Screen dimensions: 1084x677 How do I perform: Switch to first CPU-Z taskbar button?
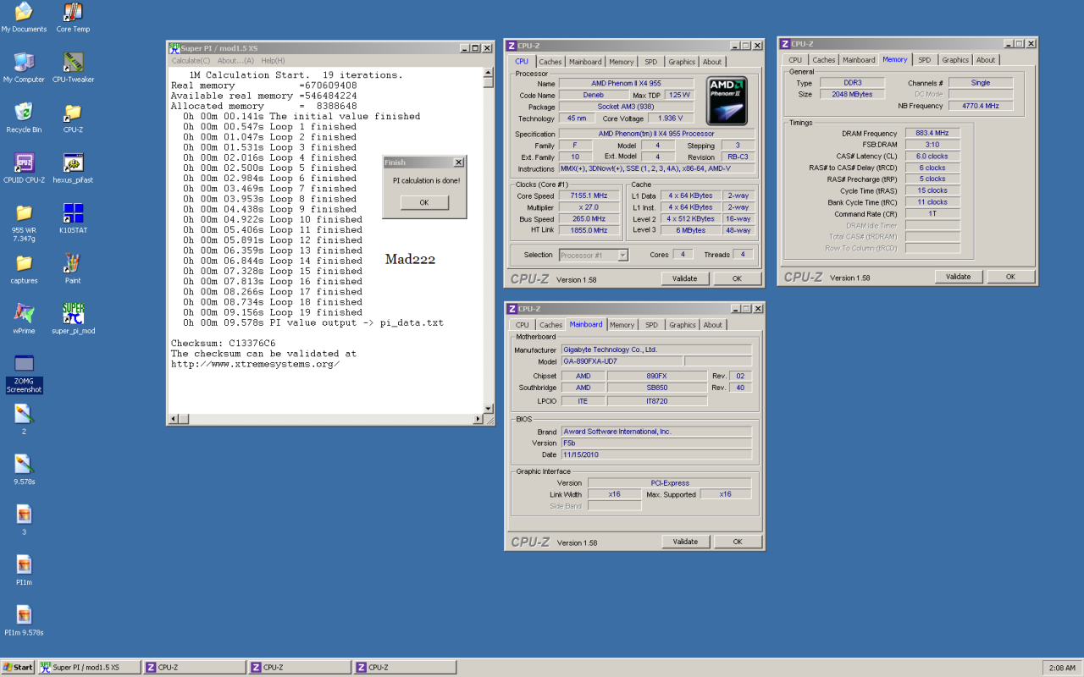pyautogui.click(x=195, y=667)
